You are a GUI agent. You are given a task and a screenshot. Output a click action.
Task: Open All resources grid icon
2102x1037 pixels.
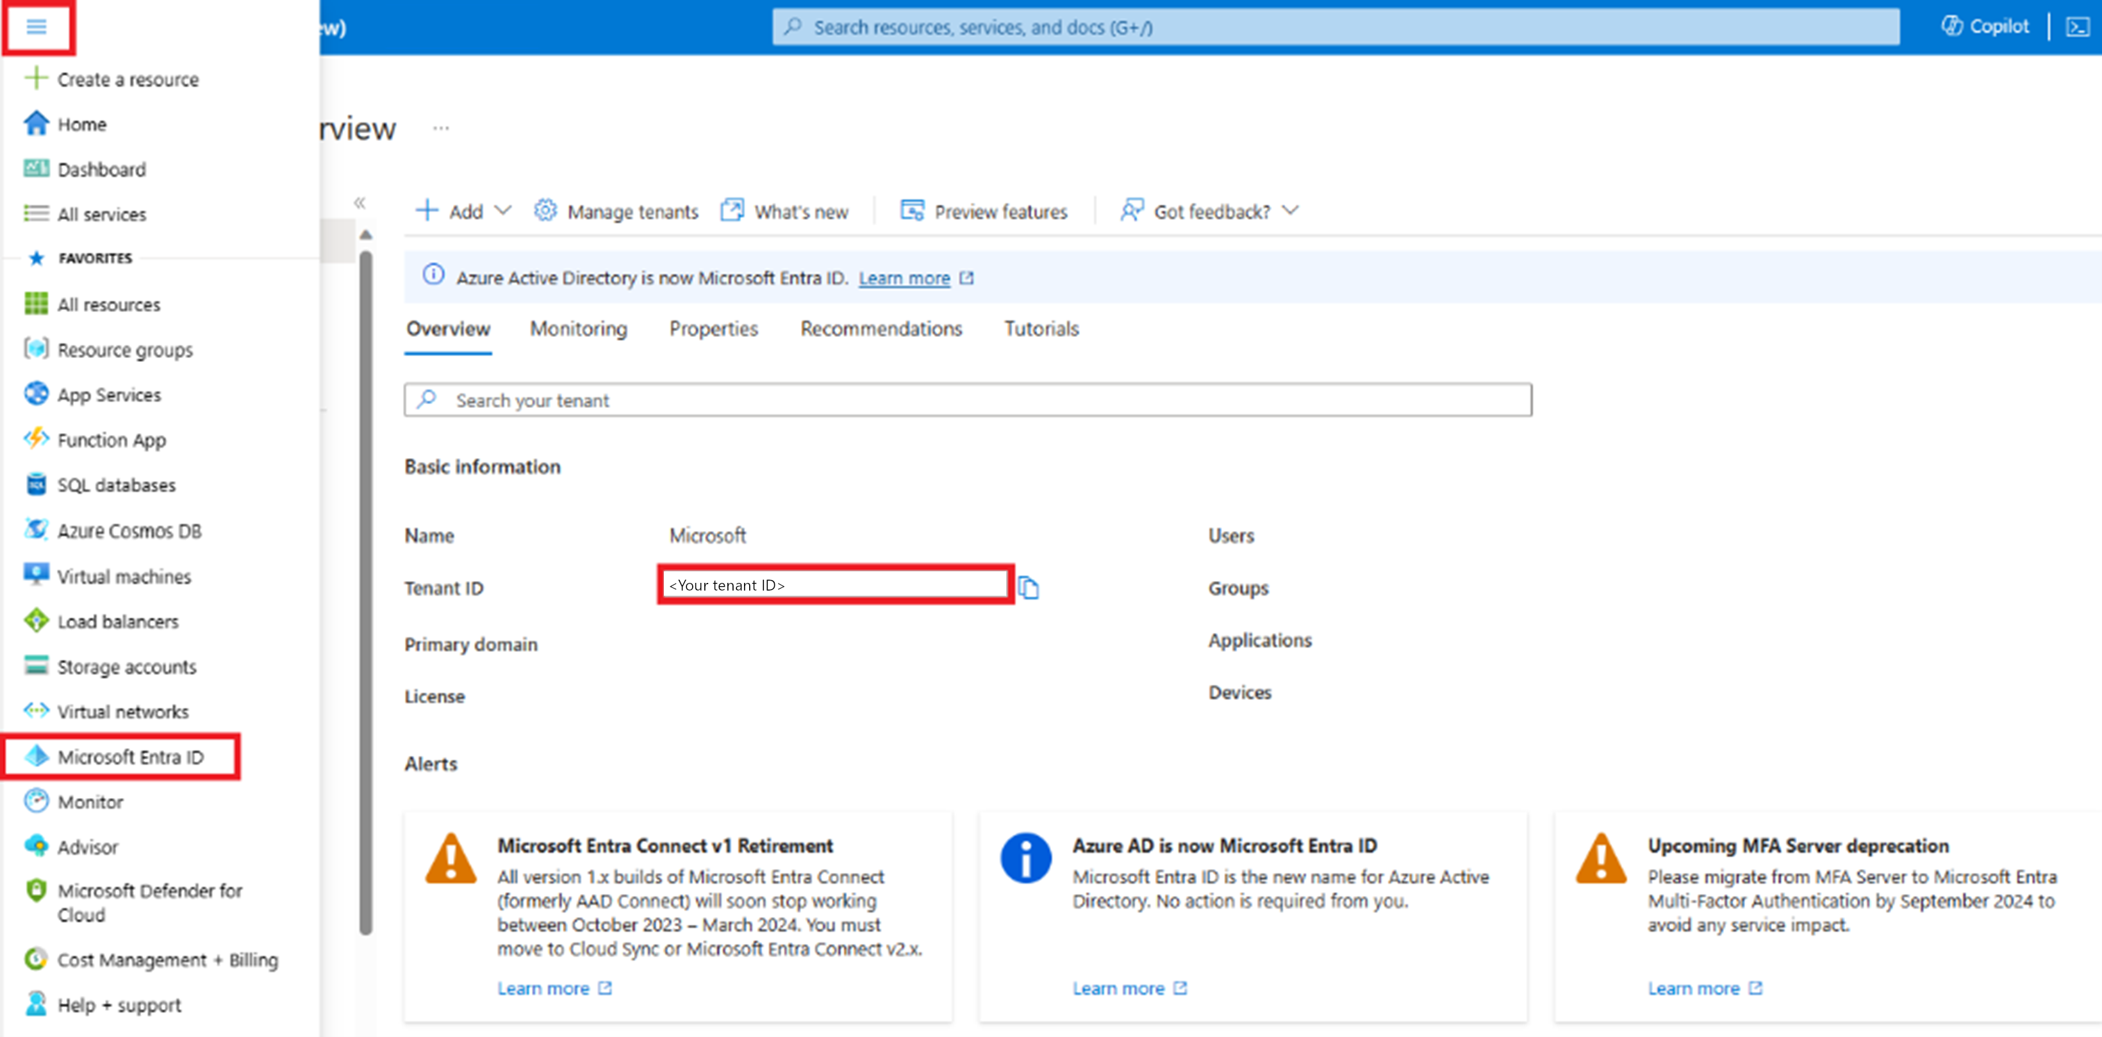point(36,304)
